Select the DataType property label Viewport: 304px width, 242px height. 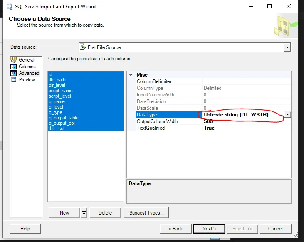[x=147, y=115]
